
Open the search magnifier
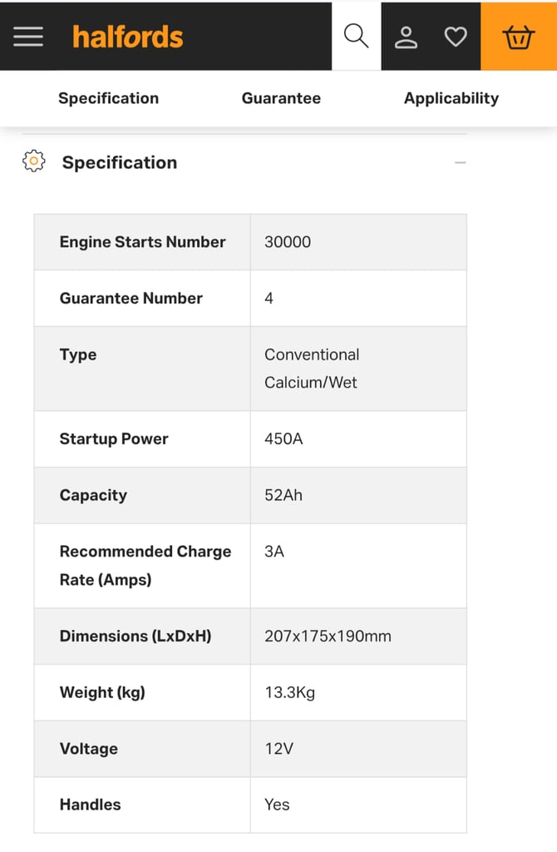click(x=356, y=36)
